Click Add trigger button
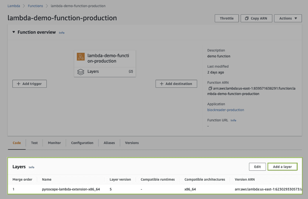 (29, 84)
